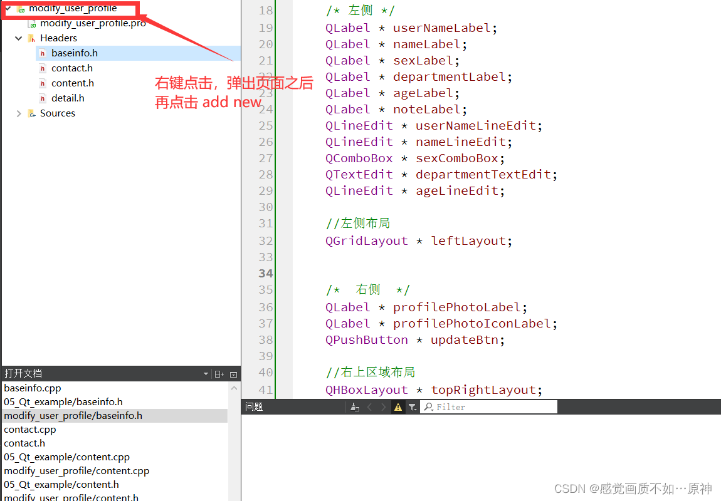721x501 pixels.
Task: Collapse the modify_user_profile project node
Action: [x=8, y=8]
